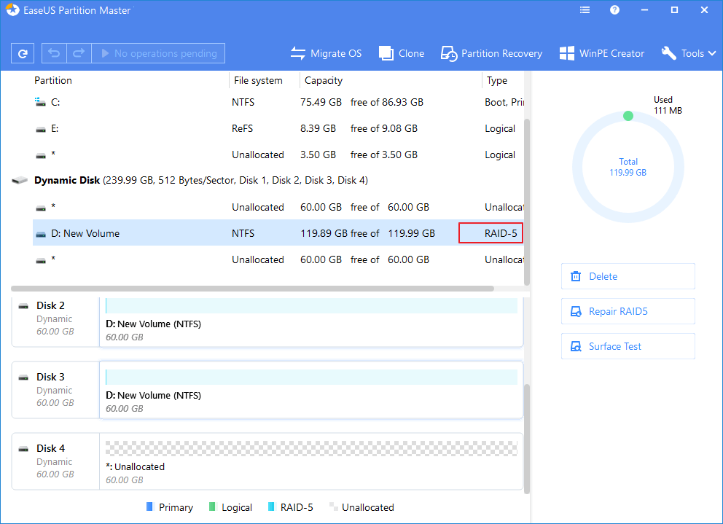
Task: Select the D: New Volume row
Action: click(278, 233)
